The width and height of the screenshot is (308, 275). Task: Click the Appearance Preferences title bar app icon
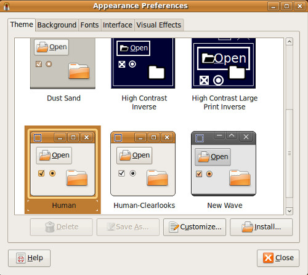[7, 6]
